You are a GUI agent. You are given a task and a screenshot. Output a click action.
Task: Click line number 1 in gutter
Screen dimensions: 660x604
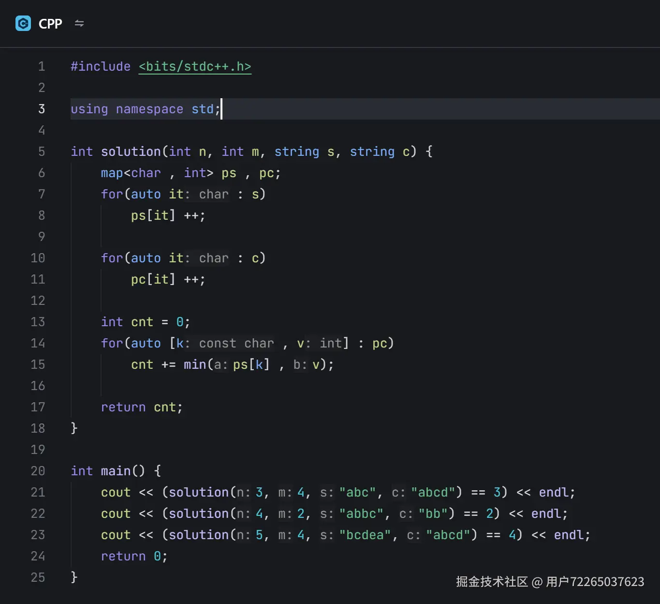(42, 66)
